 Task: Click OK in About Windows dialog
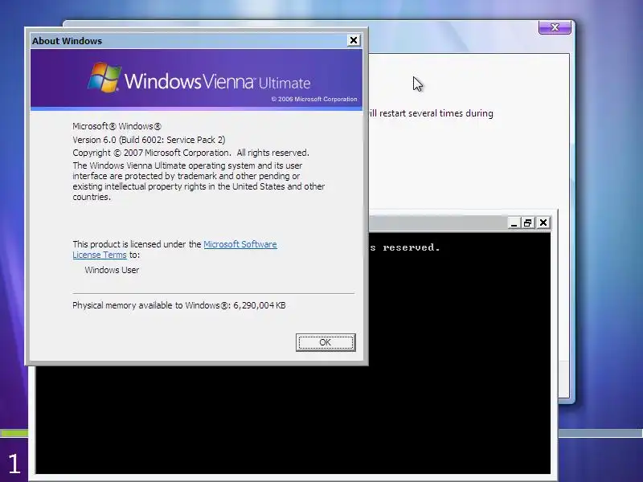pyautogui.click(x=326, y=342)
